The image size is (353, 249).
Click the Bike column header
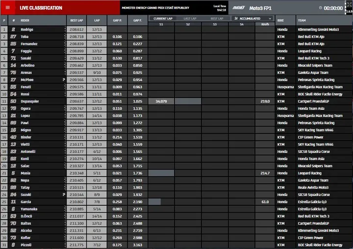tap(285, 20)
